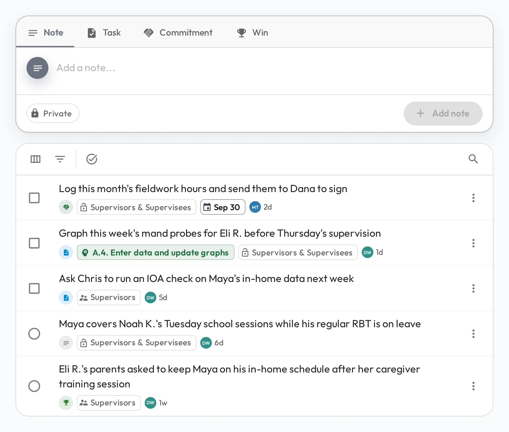
Task: Open more options for fieldwork hours row
Action: 473,198
